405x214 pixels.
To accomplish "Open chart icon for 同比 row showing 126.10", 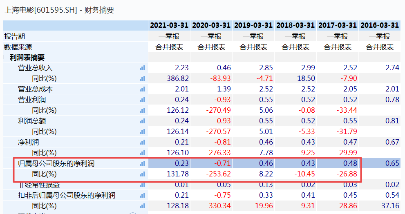I will coord(143,153).
